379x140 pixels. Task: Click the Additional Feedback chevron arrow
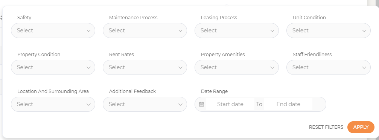pyautogui.click(x=180, y=105)
